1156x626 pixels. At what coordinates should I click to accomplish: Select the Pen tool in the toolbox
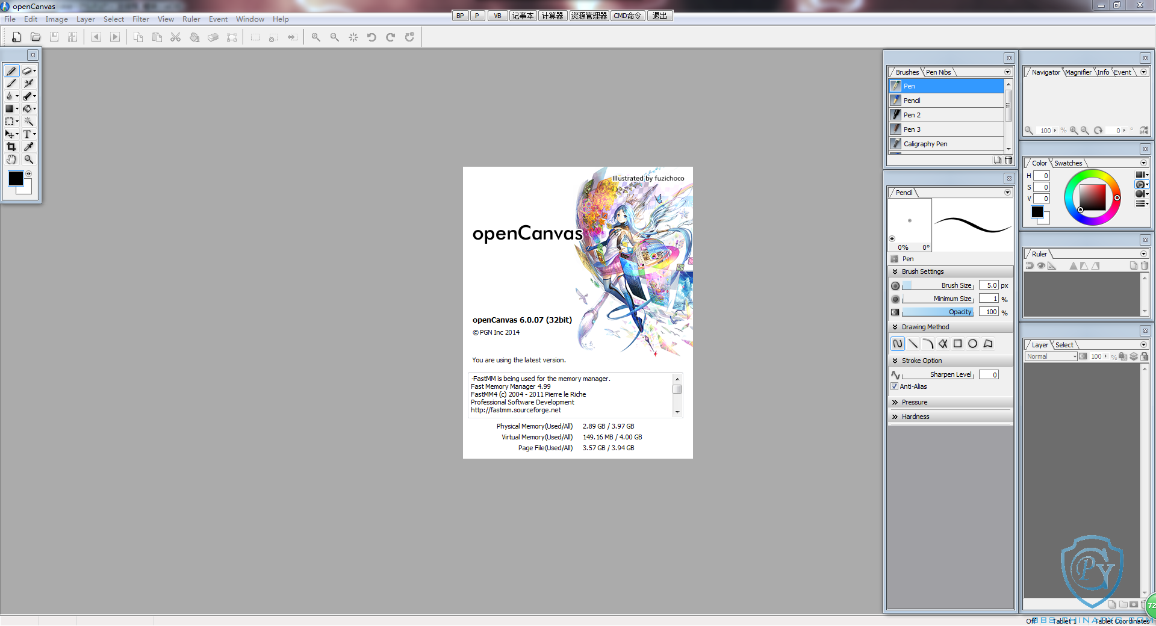point(11,71)
